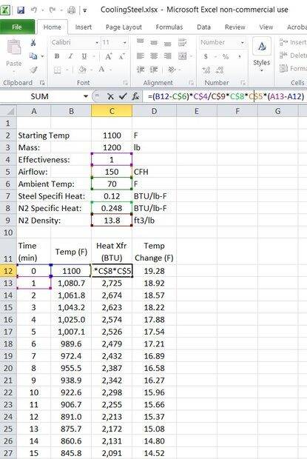Viewport: 307px width, 459px height.
Task: Open the Font dialog launcher
Action: (x=126, y=83)
